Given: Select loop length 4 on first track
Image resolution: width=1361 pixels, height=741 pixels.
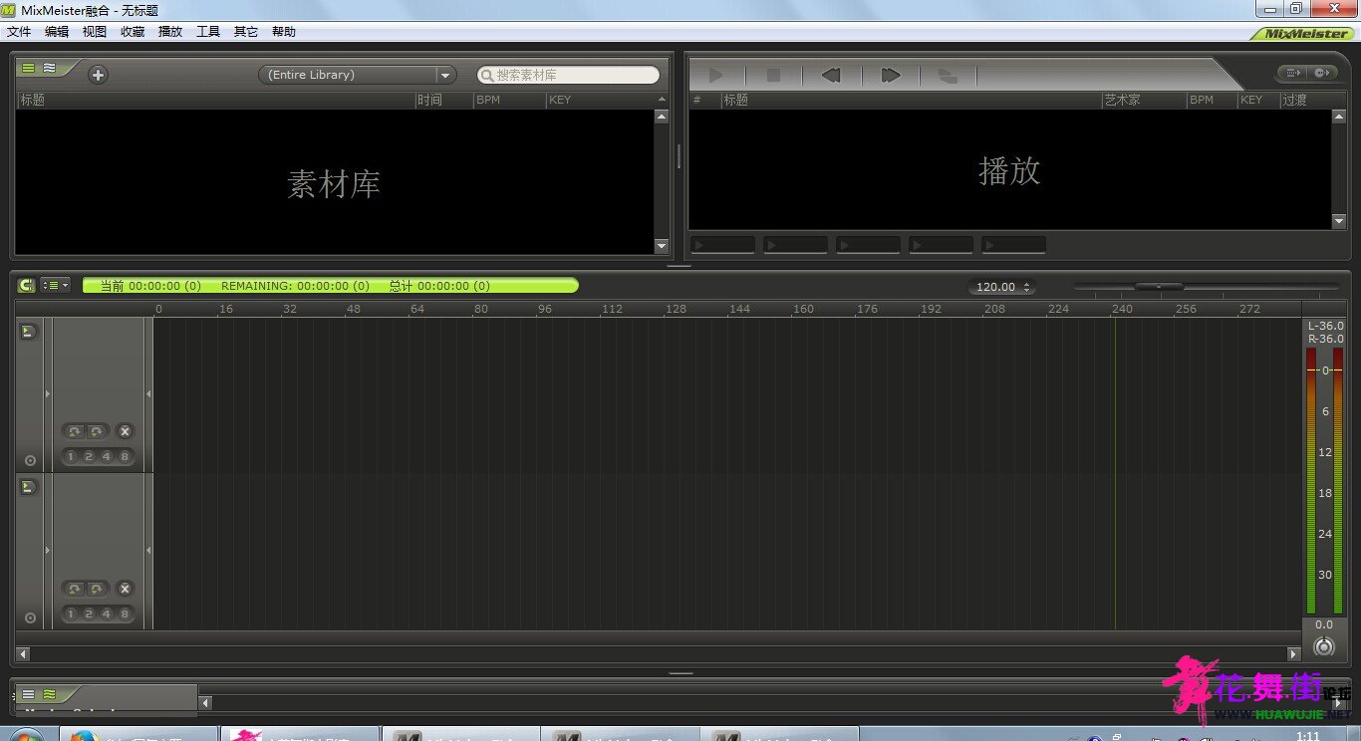Looking at the screenshot, I should pyautogui.click(x=107, y=457).
